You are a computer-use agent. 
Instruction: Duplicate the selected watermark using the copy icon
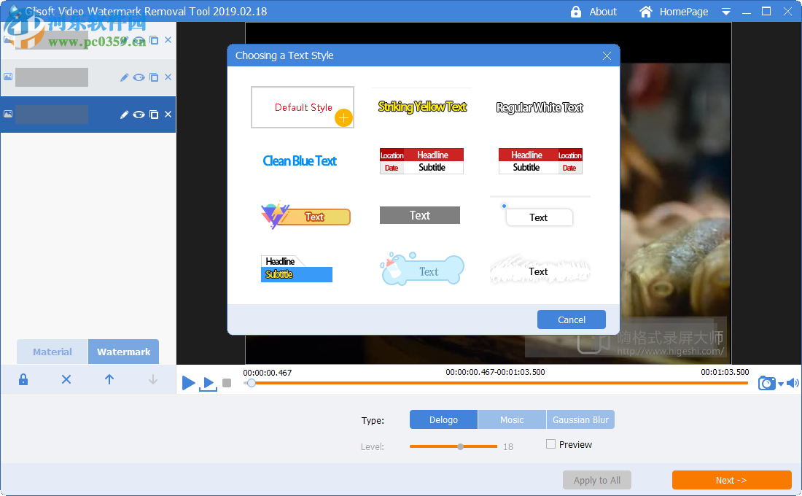153,114
